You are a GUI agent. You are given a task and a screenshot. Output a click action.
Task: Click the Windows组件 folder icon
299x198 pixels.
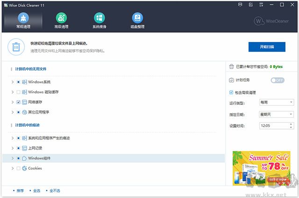point(24,158)
